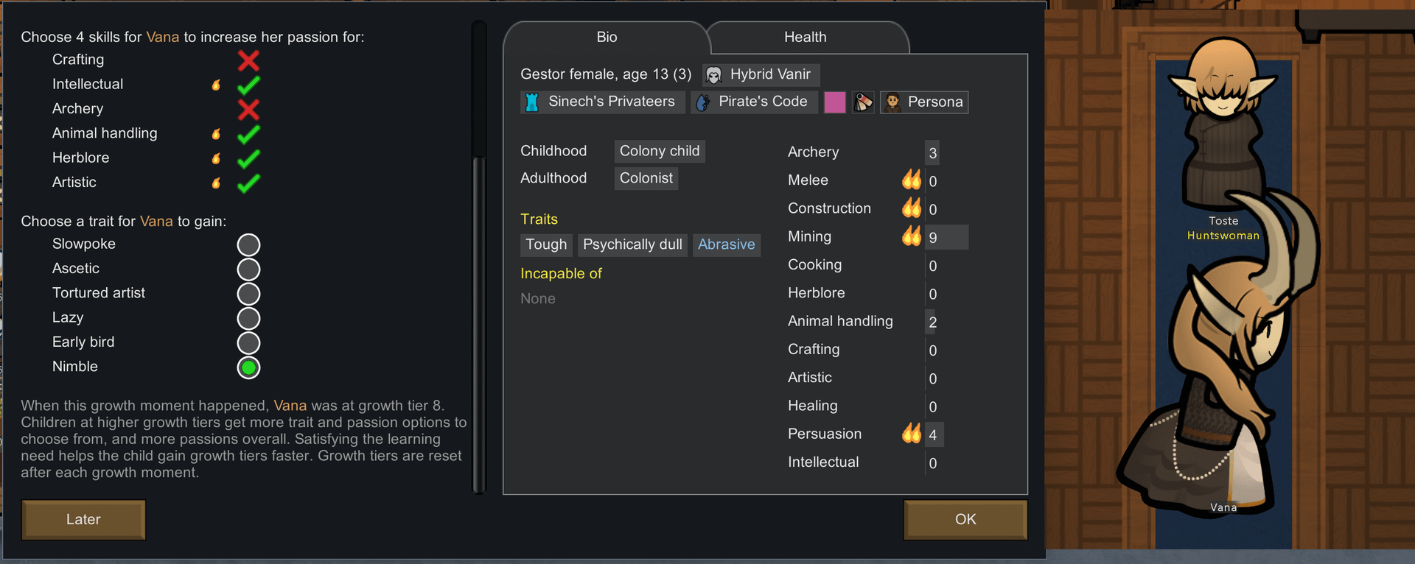Click the pink favorite color swatch

834,102
